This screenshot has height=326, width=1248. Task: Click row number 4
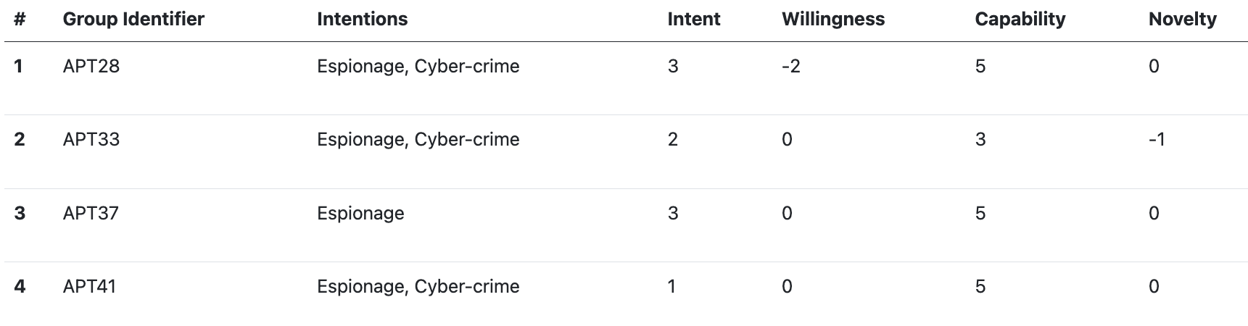[20, 287]
